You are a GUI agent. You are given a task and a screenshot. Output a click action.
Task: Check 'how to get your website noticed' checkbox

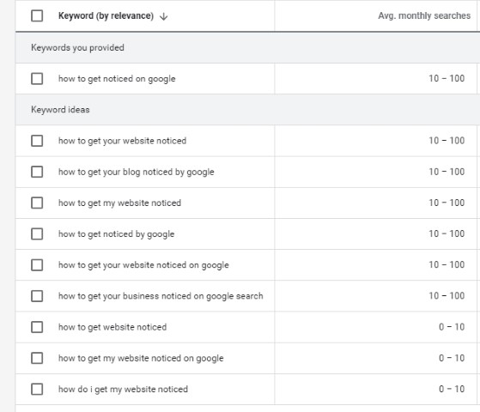coord(37,141)
